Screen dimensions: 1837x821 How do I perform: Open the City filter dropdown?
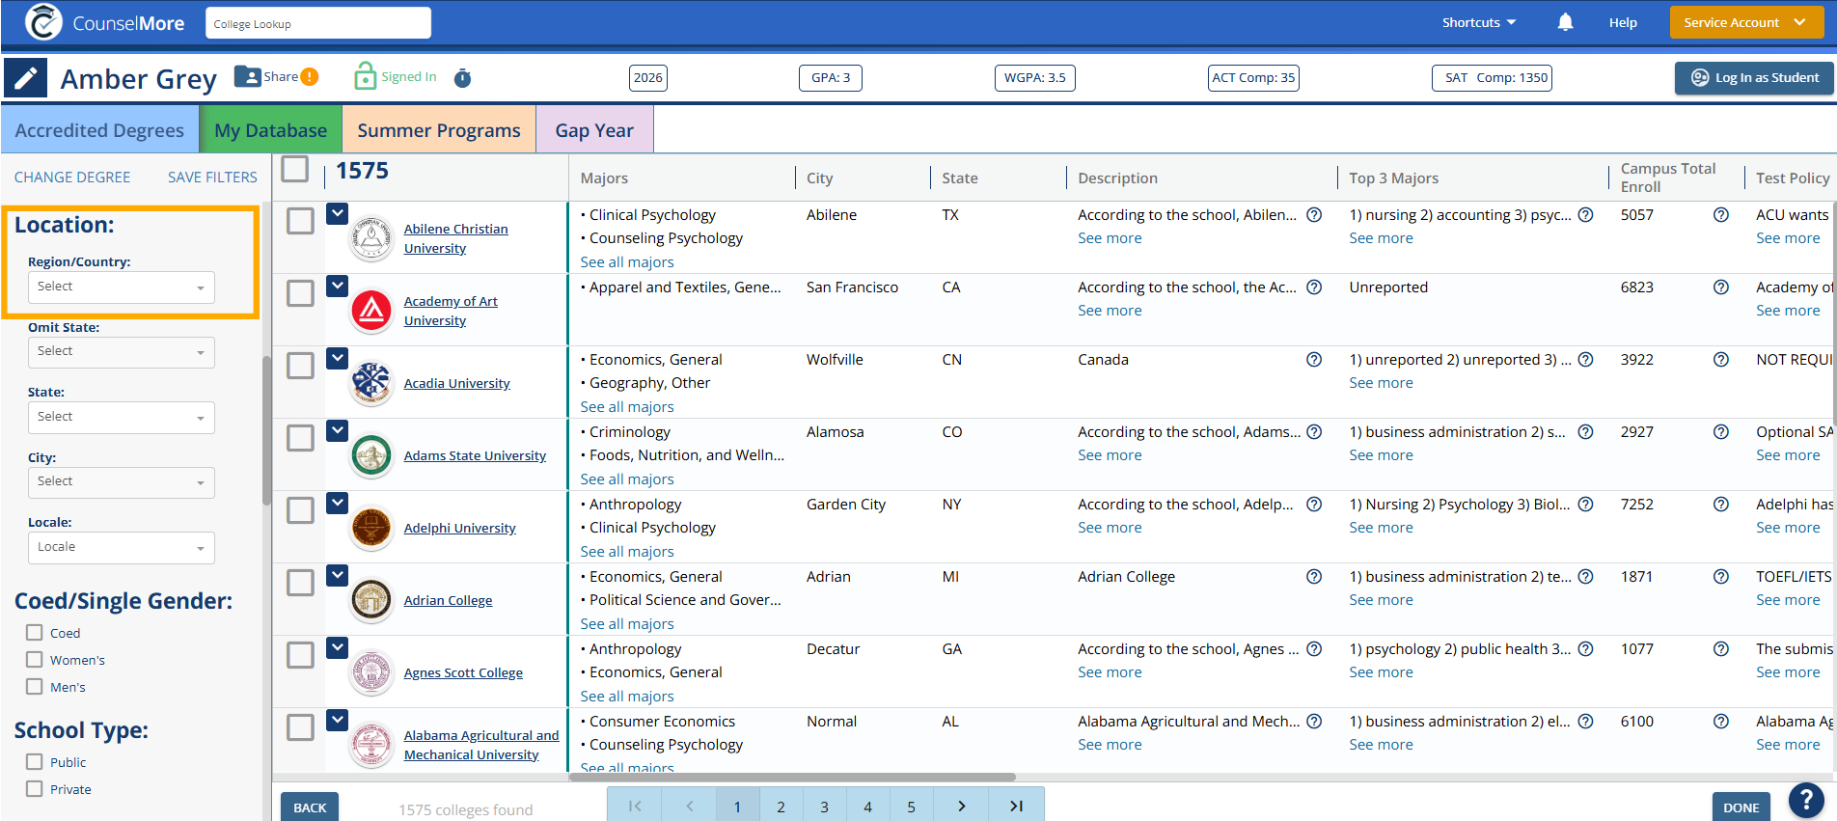(122, 482)
